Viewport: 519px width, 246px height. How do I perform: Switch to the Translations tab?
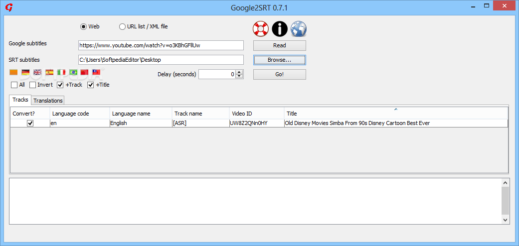coord(48,100)
